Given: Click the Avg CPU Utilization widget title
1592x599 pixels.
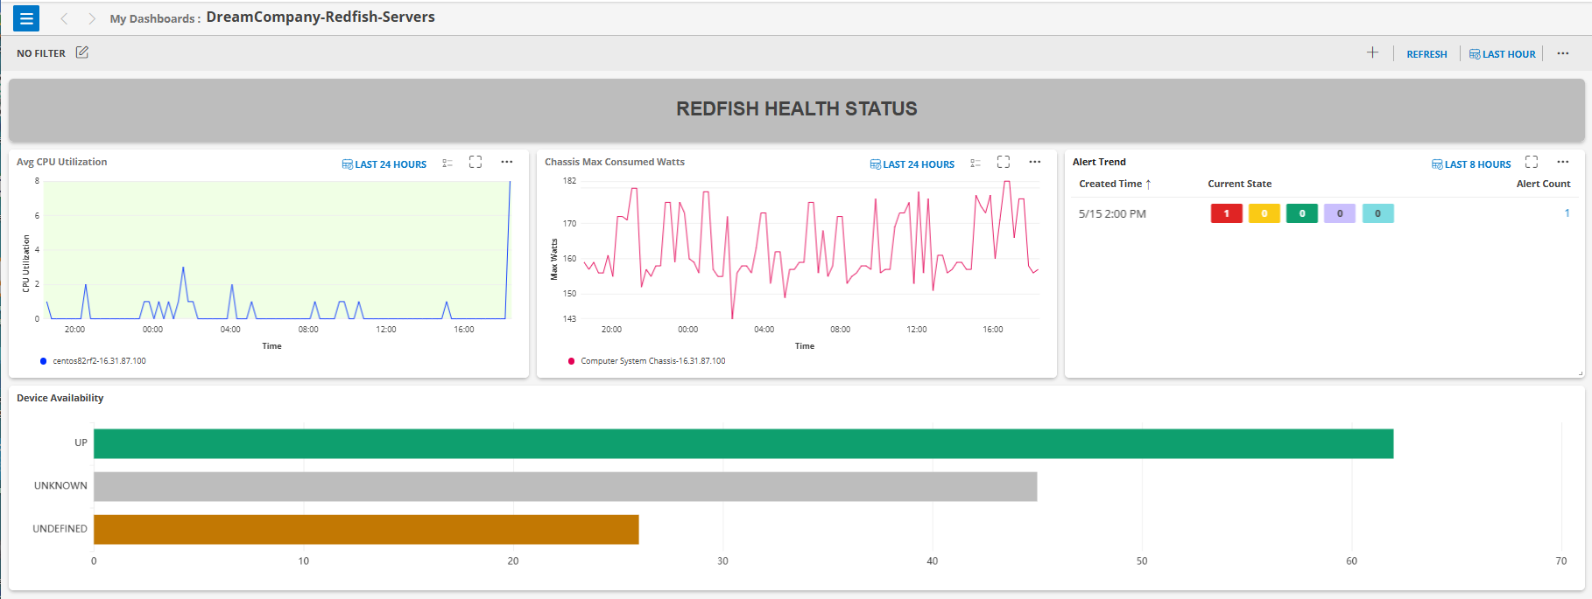Looking at the screenshot, I should pyautogui.click(x=61, y=162).
